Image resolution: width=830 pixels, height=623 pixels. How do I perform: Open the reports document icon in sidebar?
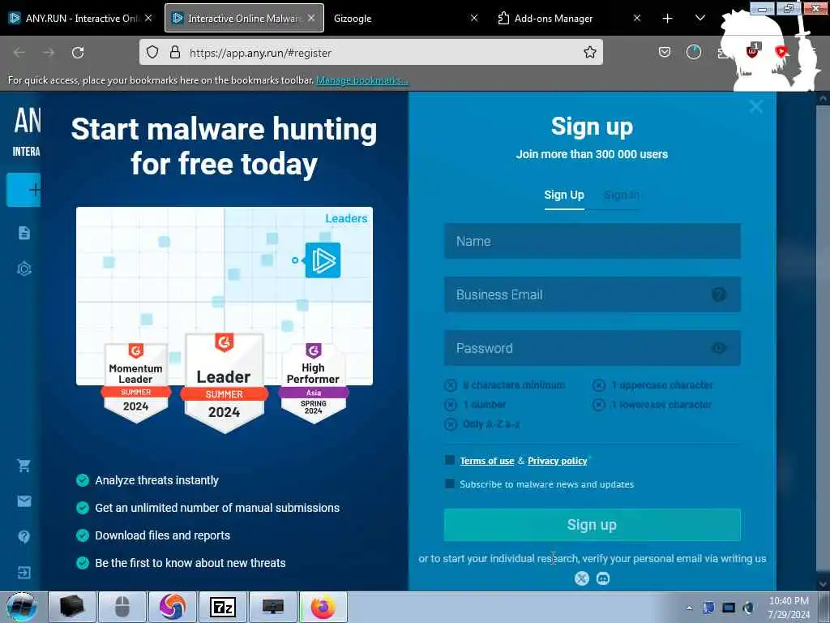[24, 233]
